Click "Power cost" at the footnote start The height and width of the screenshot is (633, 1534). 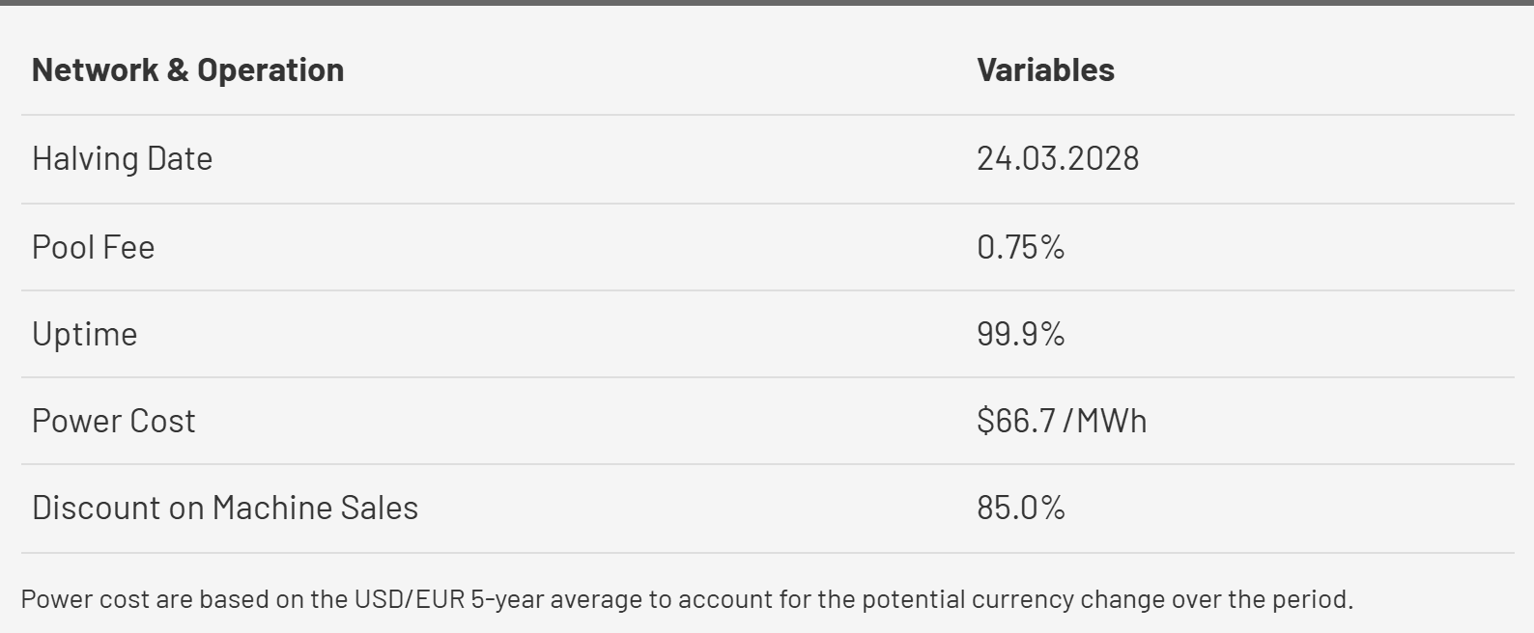(85, 599)
